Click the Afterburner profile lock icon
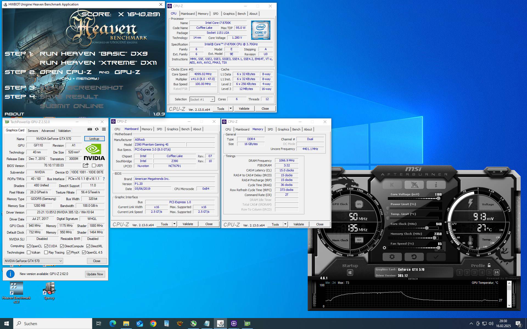The image size is (527, 329). point(489,265)
